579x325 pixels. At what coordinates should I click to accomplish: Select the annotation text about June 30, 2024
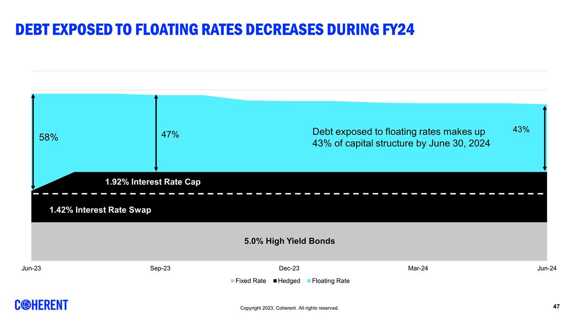(x=401, y=138)
